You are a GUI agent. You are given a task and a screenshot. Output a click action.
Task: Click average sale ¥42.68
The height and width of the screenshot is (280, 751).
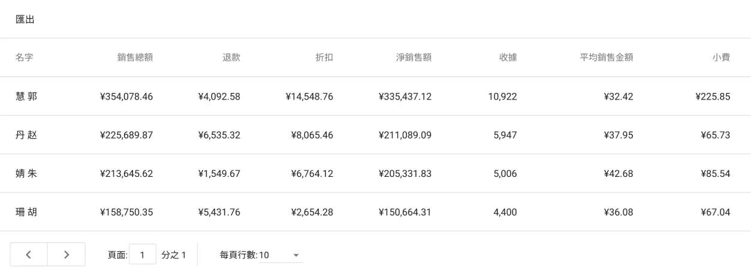tap(619, 173)
